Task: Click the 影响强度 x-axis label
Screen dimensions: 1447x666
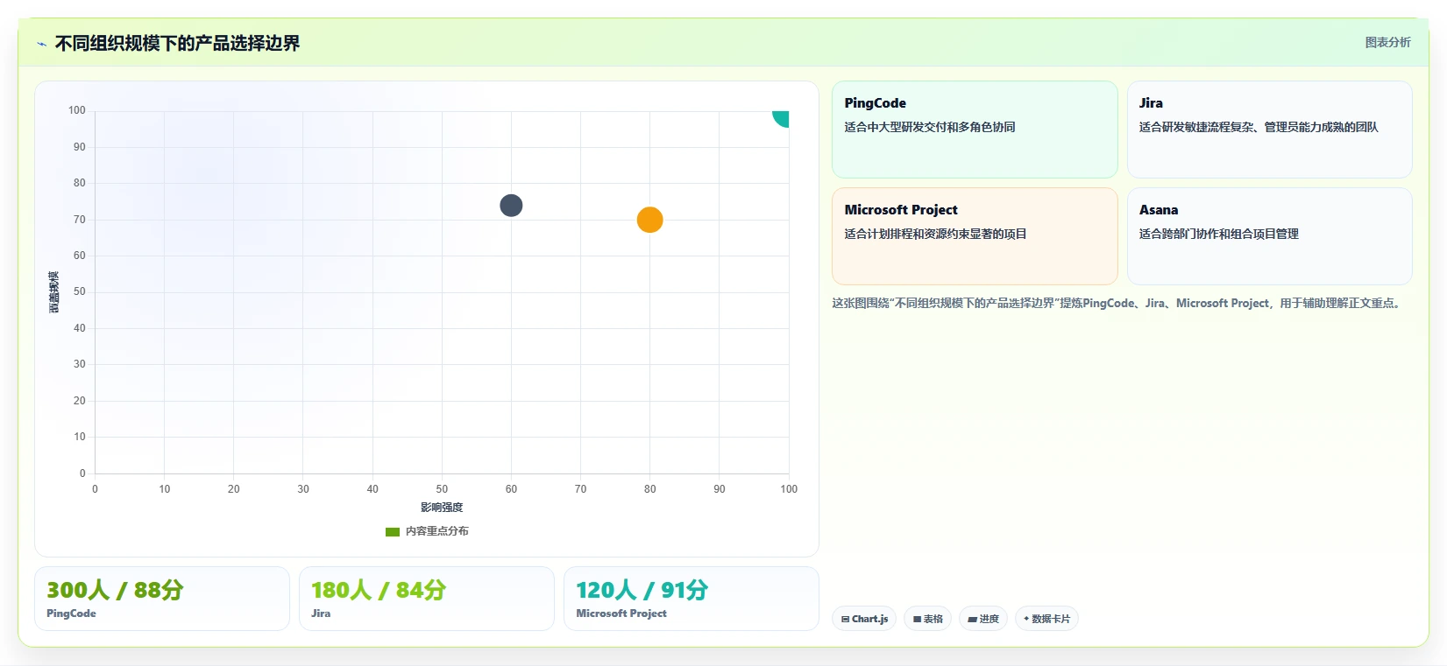Action: (x=442, y=508)
